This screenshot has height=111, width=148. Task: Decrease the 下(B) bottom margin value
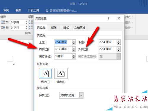click(119, 44)
